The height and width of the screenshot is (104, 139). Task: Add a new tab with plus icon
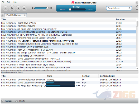2,15
